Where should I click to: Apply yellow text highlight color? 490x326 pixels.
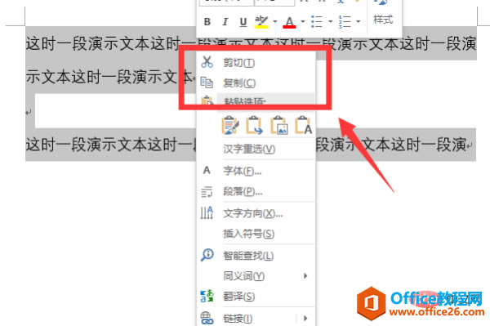[x=261, y=22]
